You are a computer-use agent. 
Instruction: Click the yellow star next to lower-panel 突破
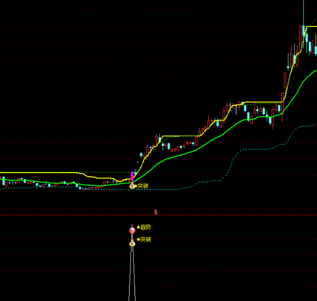(138, 239)
